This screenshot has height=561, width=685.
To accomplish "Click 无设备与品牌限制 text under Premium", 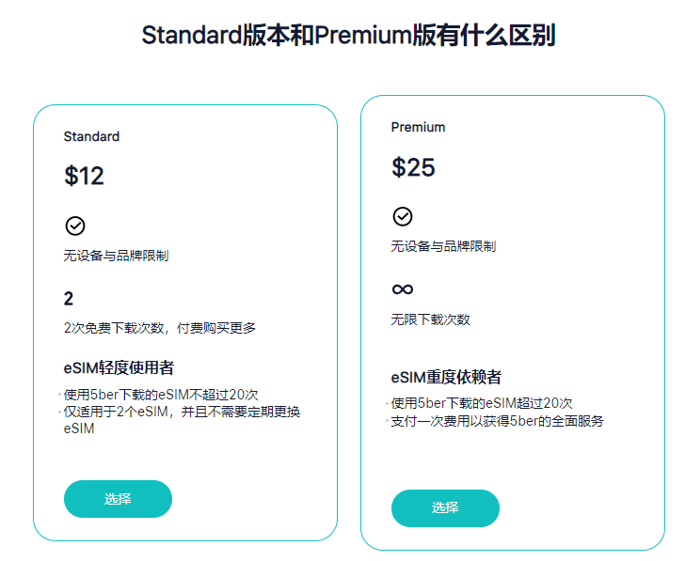I will (443, 246).
